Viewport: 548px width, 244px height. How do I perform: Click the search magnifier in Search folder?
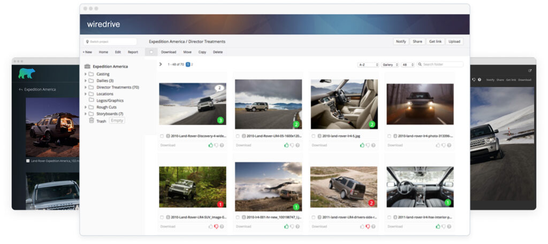pos(420,65)
